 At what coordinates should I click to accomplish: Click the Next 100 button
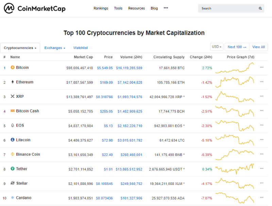pos(237,47)
